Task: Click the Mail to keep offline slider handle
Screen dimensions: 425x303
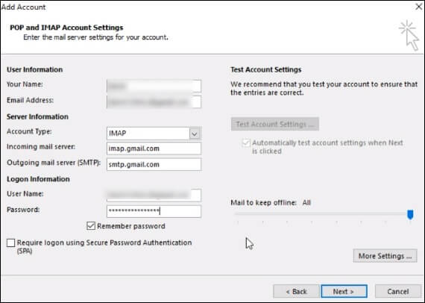Action: point(410,214)
